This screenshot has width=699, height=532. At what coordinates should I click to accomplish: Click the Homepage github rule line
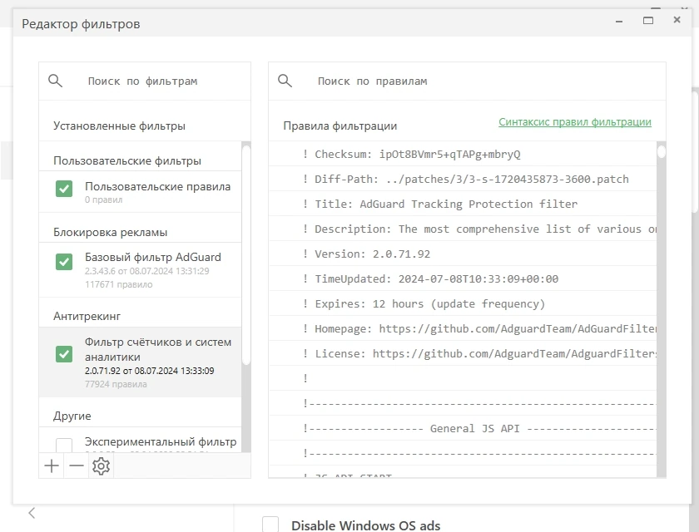(x=463, y=328)
